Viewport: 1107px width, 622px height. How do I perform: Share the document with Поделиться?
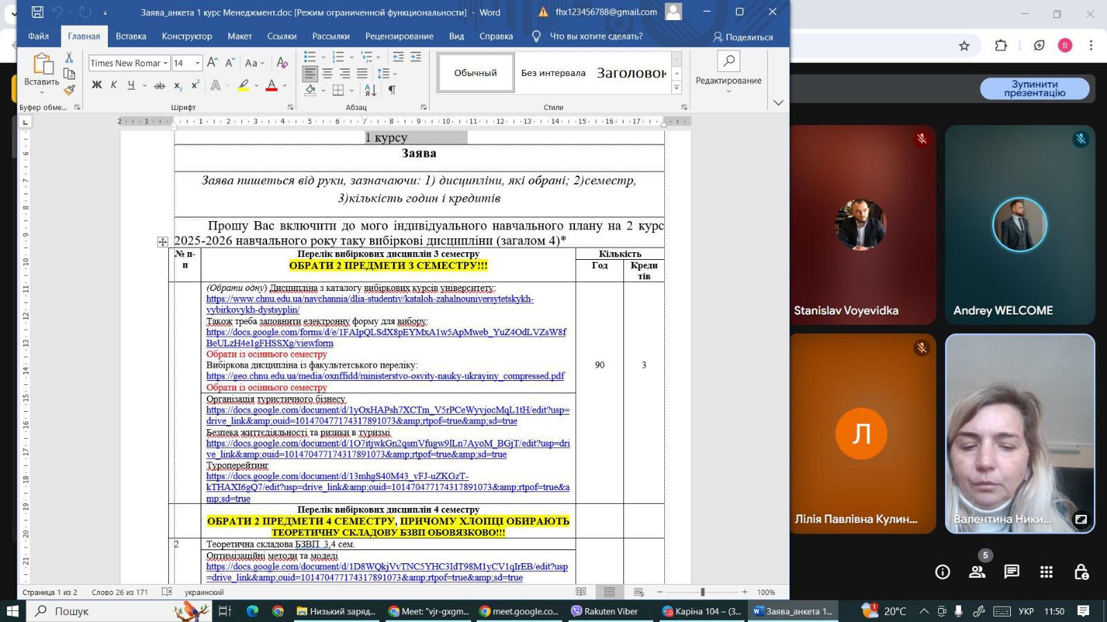pos(743,37)
